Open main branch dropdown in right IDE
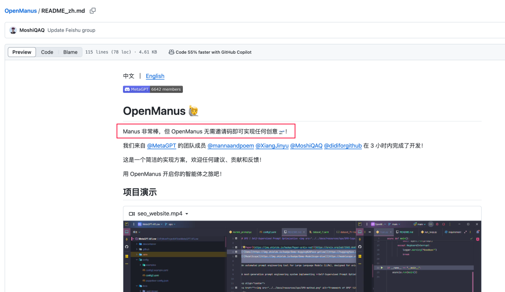 [394, 224]
